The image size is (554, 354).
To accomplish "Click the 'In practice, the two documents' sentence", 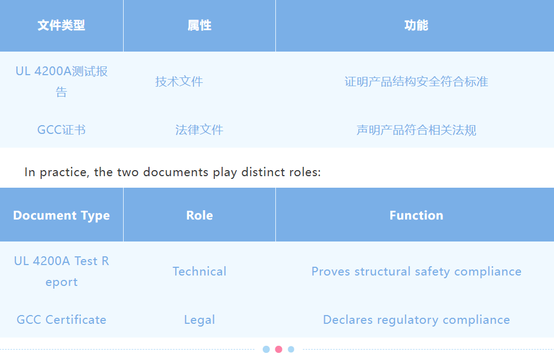I will [x=173, y=172].
